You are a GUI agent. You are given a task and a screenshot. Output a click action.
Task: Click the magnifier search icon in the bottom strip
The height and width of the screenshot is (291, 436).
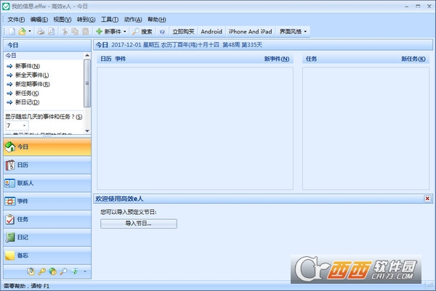[63, 271]
